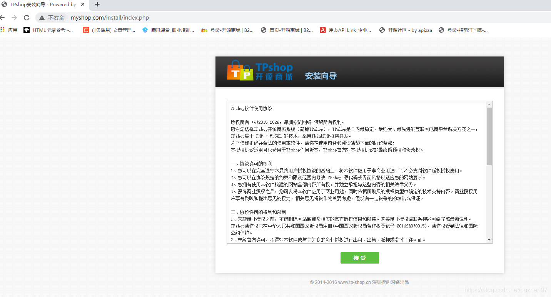The height and width of the screenshot is (297, 551).
Task: Open the 登录-特斯汀学院 bookmark
Action: pos(463,30)
